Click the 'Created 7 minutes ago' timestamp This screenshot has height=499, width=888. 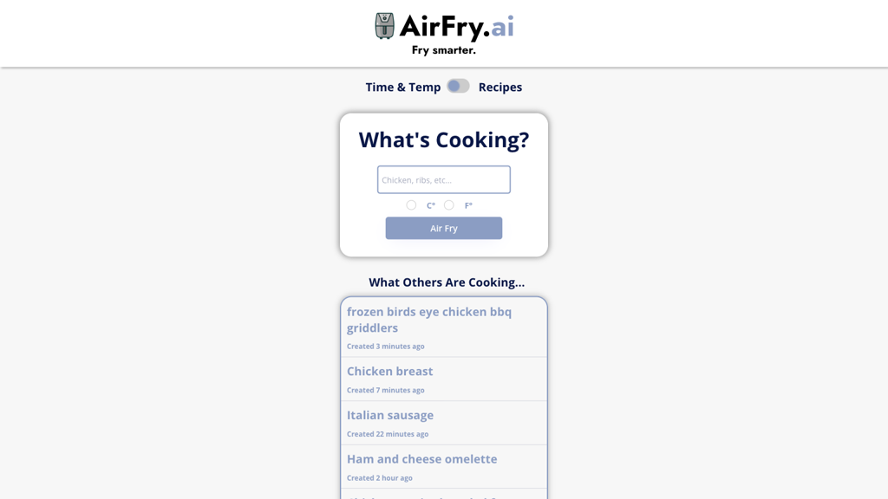click(x=384, y=390)
